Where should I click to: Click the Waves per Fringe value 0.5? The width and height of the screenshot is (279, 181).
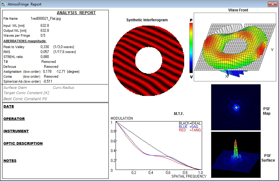43,35
